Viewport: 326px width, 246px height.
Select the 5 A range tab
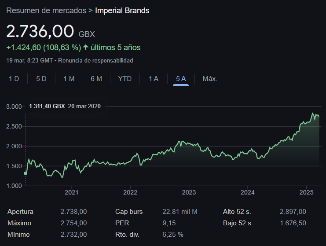(x=181, y=79)
